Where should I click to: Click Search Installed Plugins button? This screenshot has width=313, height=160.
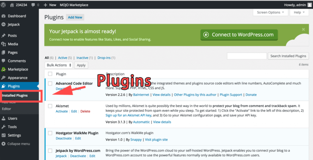(x=288, y=56)
